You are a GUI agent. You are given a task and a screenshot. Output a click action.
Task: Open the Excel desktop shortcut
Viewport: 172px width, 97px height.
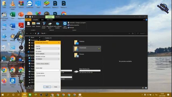coord(13,16)
